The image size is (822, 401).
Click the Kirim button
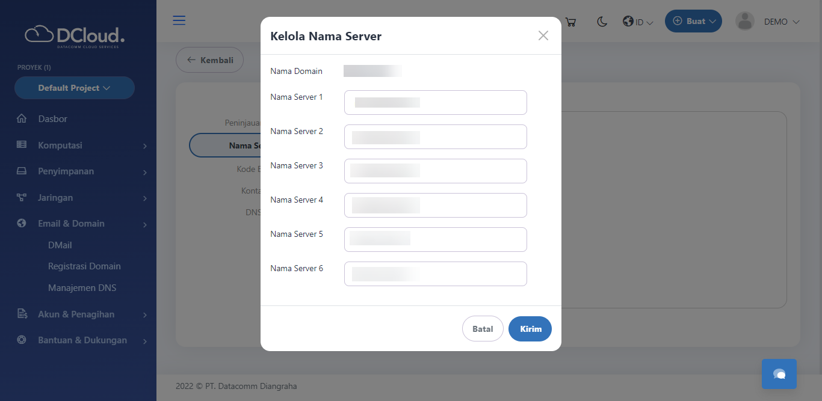coord(530,329)
